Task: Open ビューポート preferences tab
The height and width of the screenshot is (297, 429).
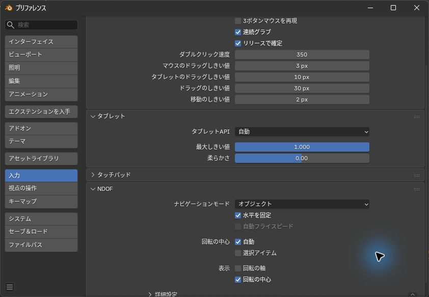Action: click(41, 55)
